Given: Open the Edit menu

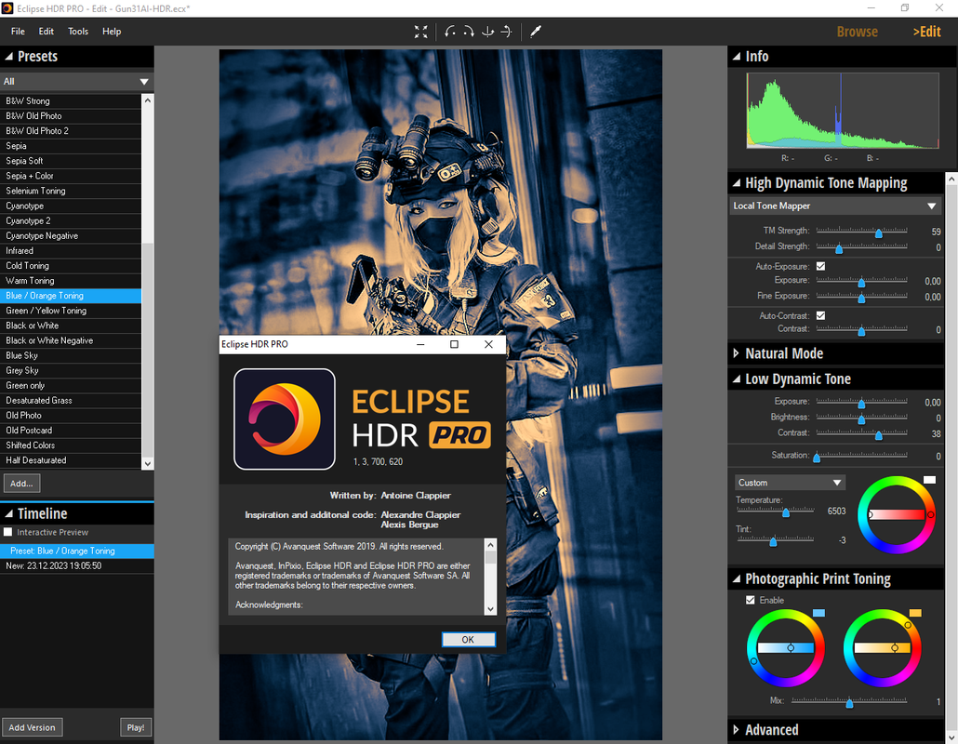Looking at the screenshot, I should tap(46, 32).
